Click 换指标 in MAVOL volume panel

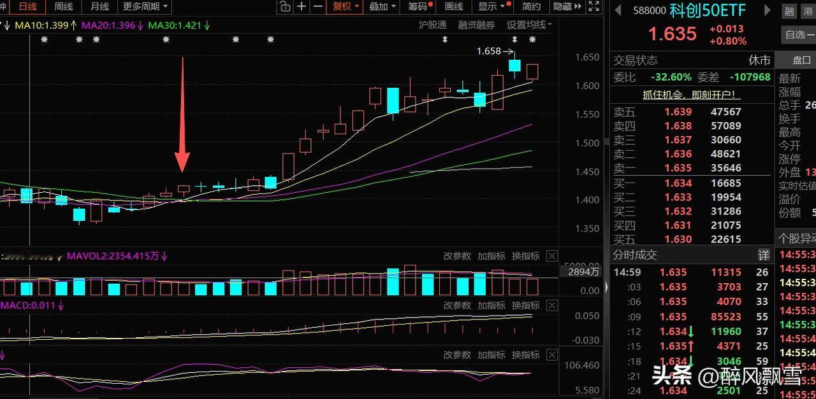click(526, 256)
